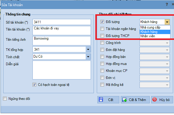Uncheck the Đối tượng checkbox

tap(102, 22)
